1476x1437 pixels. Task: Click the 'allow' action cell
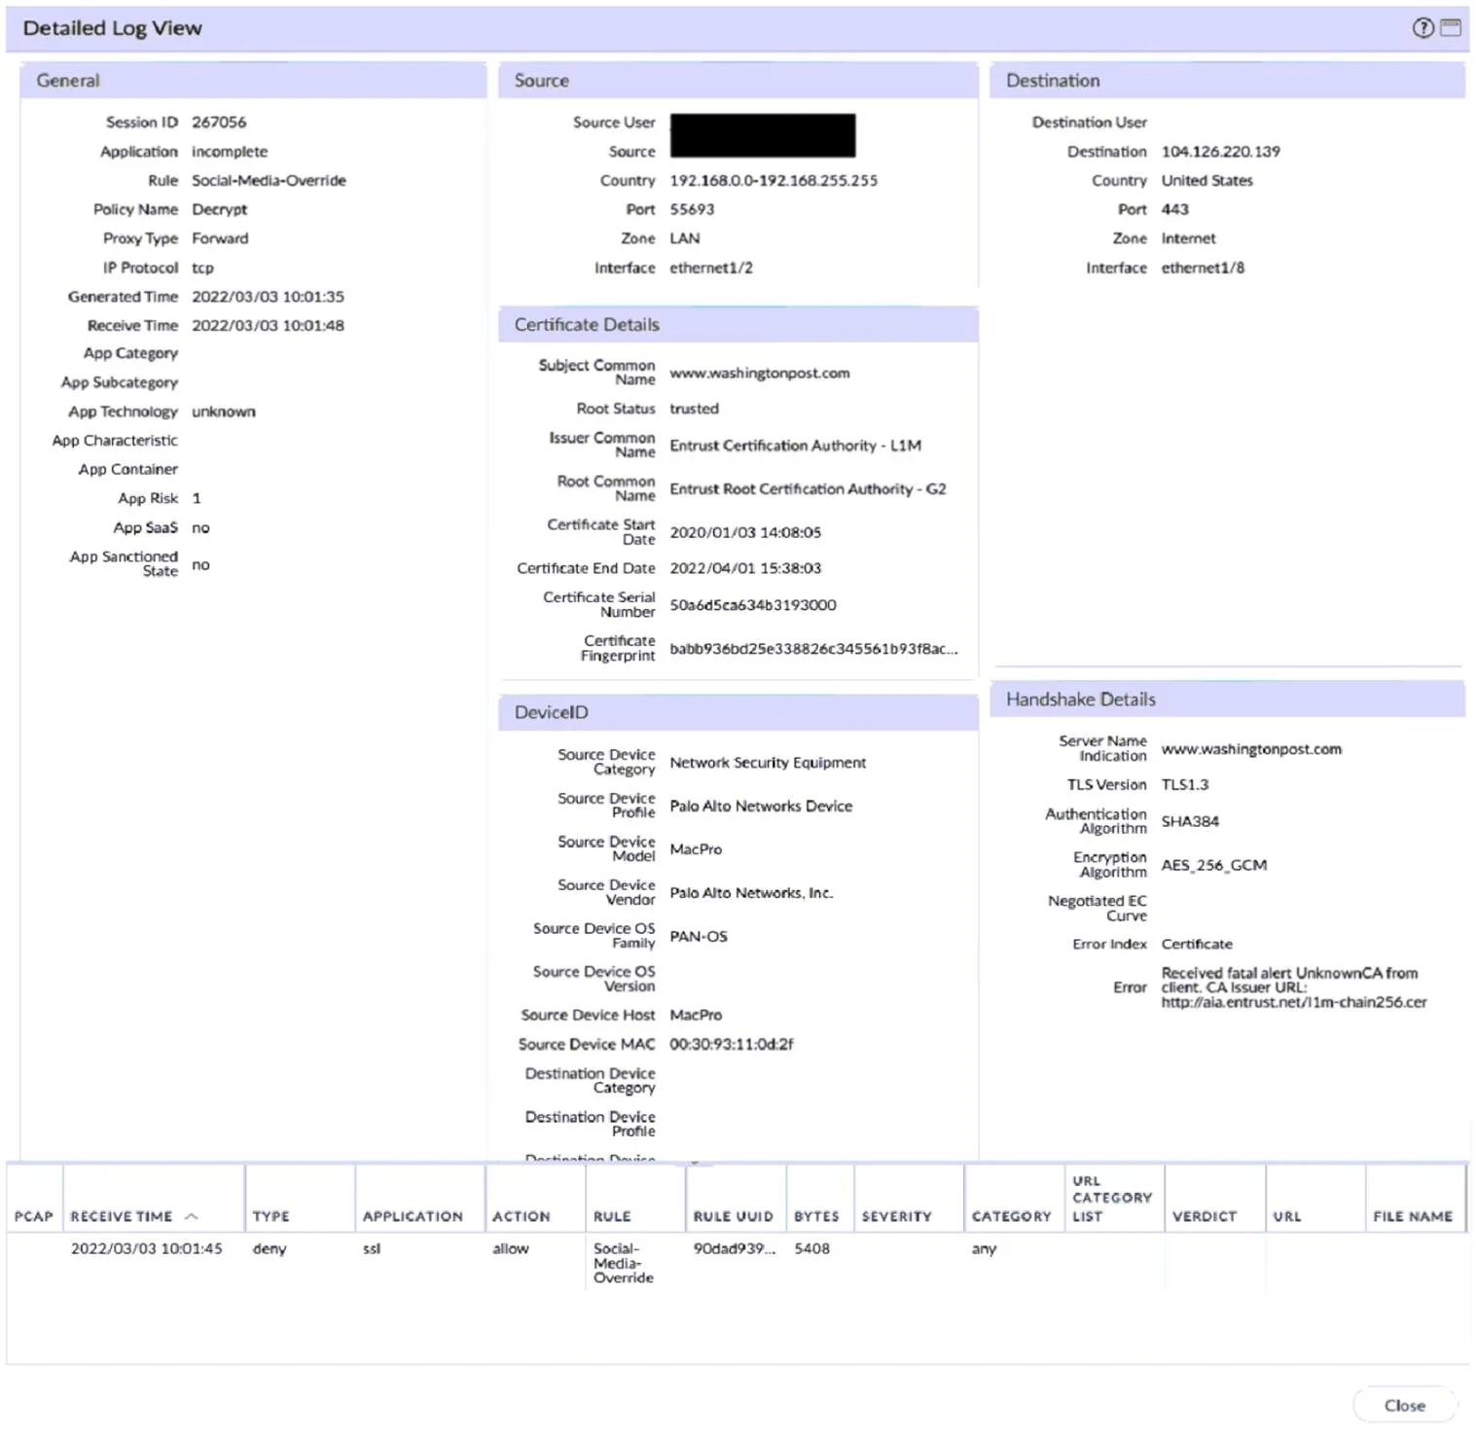pyautogui.click(x=511, y=1248)
